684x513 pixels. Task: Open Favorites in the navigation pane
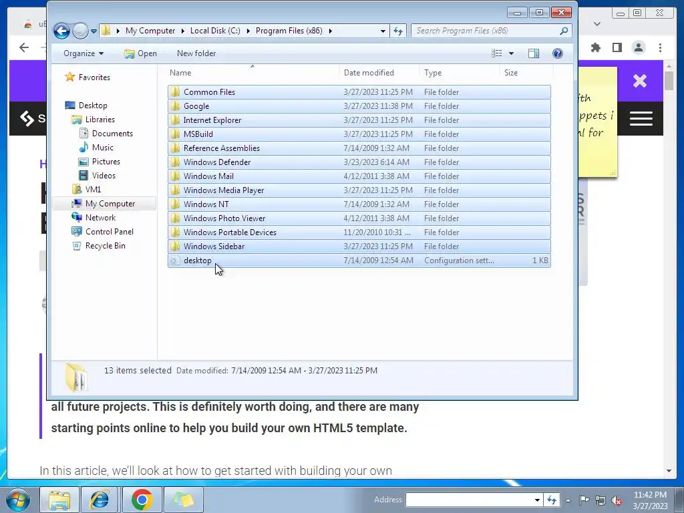(x=88, y=77)
